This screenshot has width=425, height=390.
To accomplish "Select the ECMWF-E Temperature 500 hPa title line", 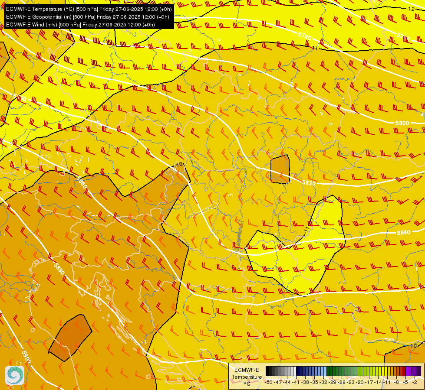I will (89, 9).
